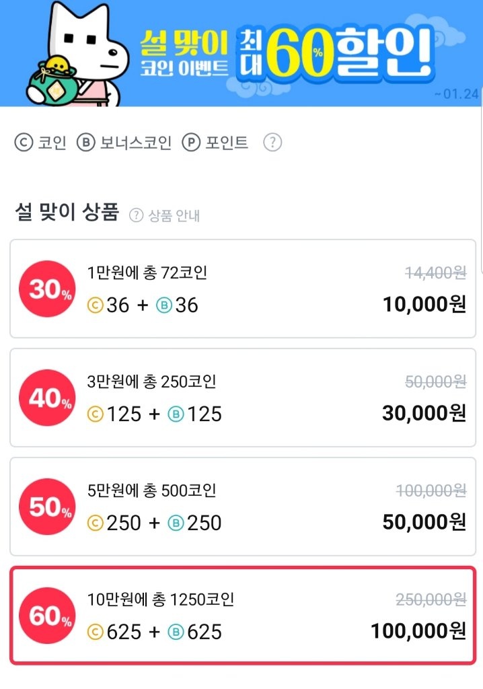Select the 1만원에 총 72코인 package
Screen dimensions: 483x689
point(243,289)
